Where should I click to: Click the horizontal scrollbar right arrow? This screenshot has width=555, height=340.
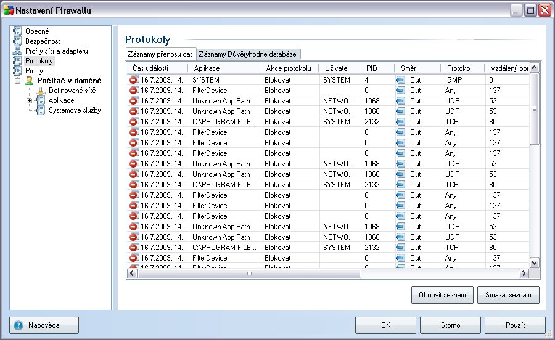tap(524, 273)
